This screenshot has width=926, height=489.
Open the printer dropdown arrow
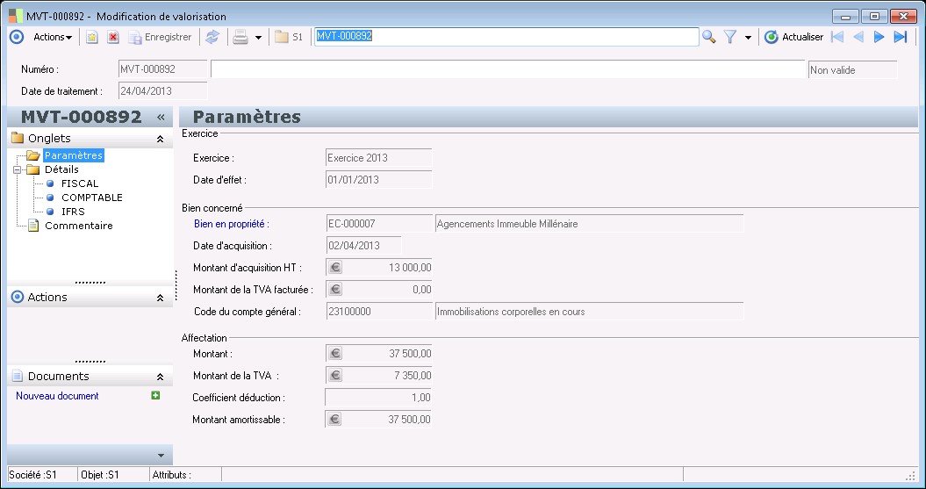258,38
